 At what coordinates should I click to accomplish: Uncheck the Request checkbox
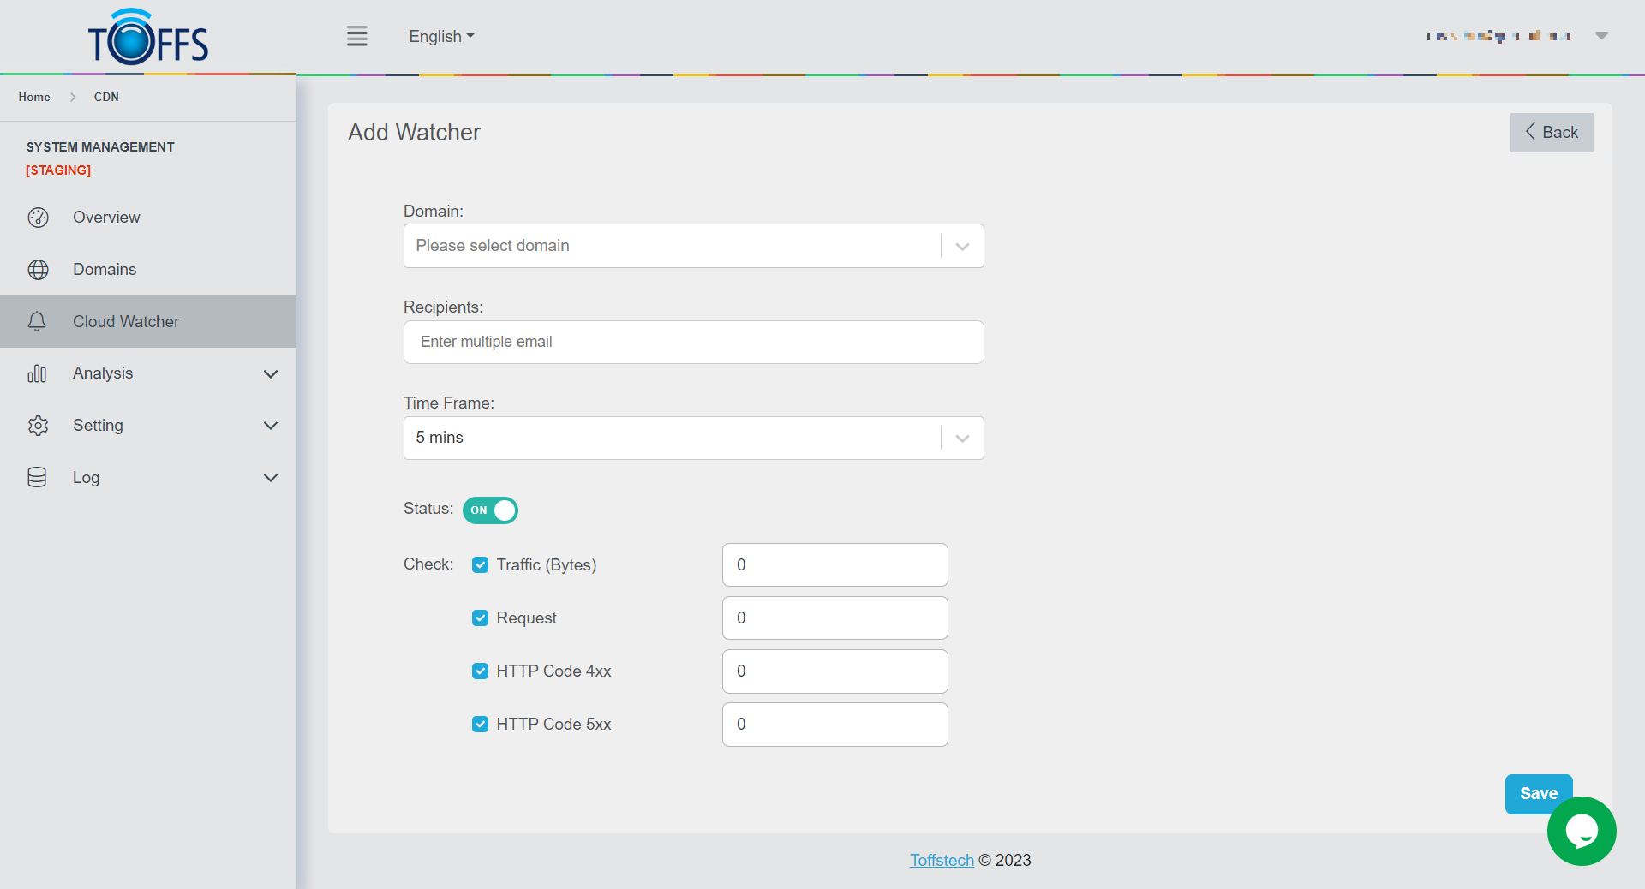(x=481, y=618)
